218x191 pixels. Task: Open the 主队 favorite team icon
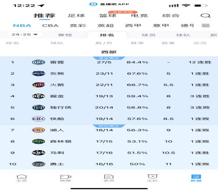[x=152, y=178]
